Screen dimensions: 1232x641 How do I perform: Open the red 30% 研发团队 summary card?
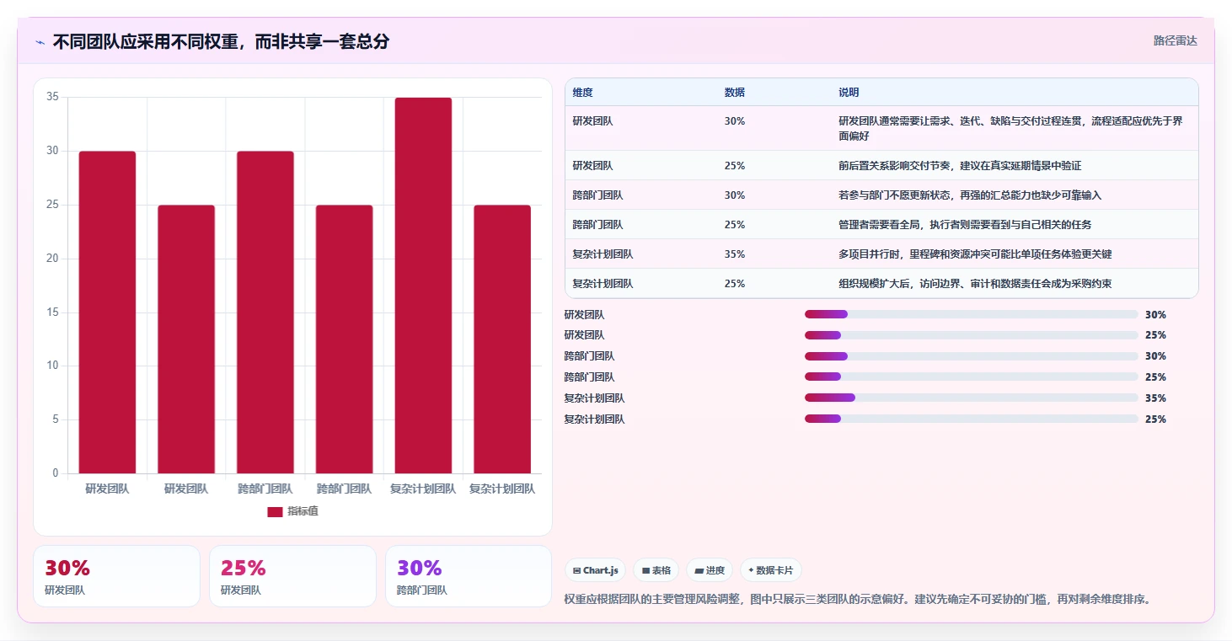[x=117, y=576]
